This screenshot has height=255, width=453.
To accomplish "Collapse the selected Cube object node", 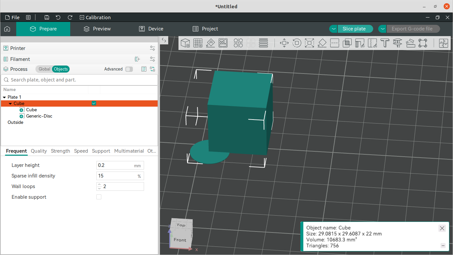I will click(x=10, y=104).
